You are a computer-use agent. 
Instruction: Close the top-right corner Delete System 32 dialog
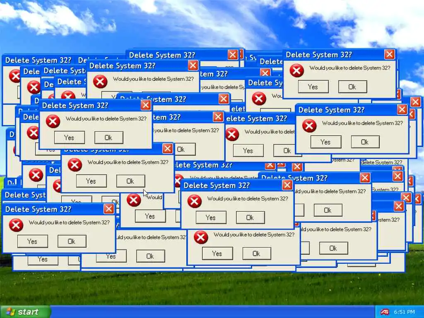389,54
